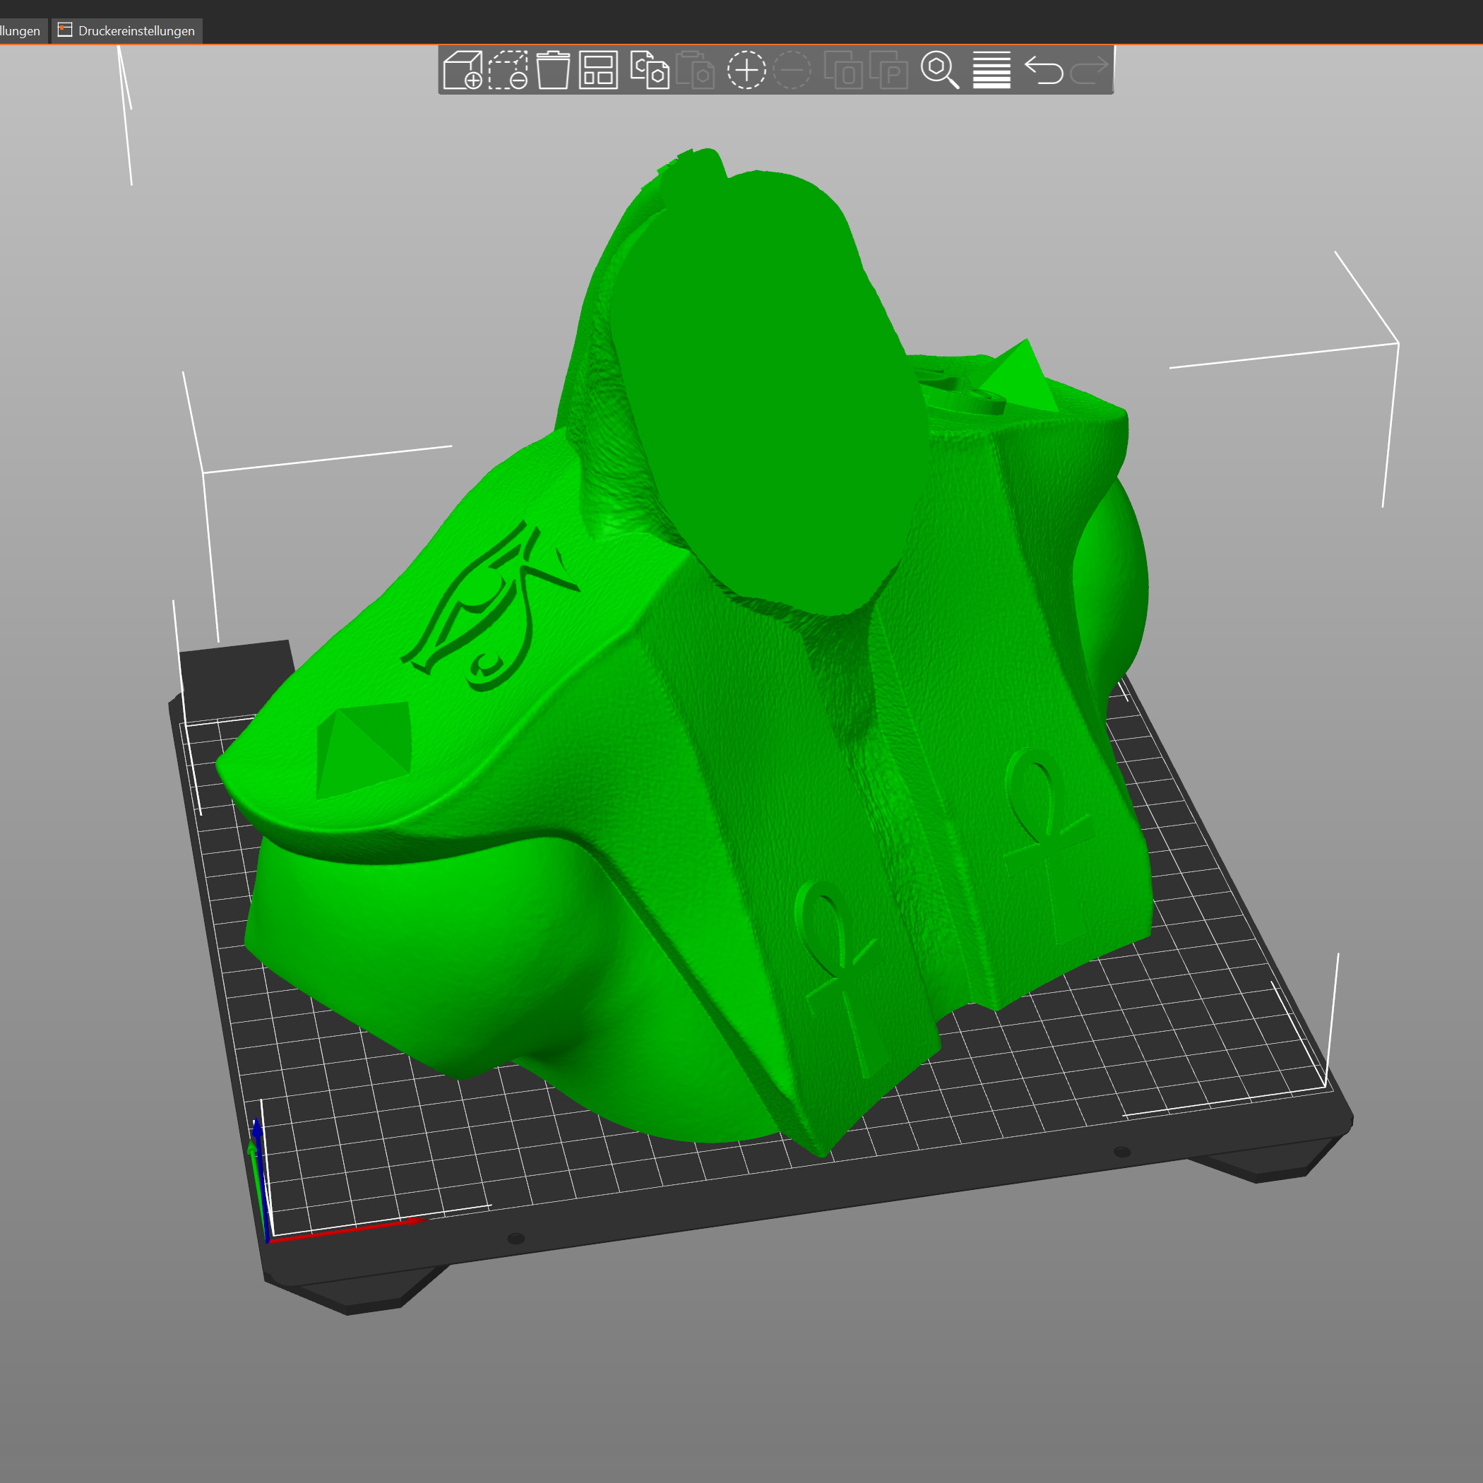Click the Delete all trash icon
Image resolution: width=1483 pixels, height=1483 pixels.
pos(553,70)
